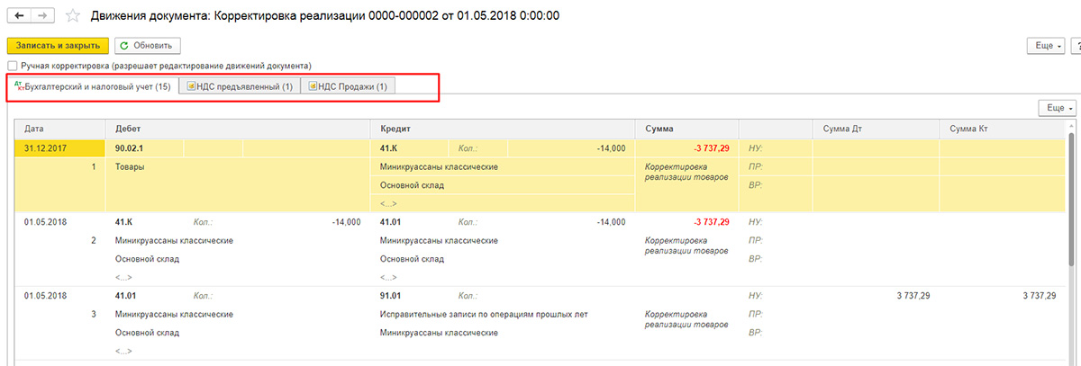Open the table's Еще dropdown menu
This screenshot has height=366, width=1081.
pyautogui.click(x=1057, y=108)
